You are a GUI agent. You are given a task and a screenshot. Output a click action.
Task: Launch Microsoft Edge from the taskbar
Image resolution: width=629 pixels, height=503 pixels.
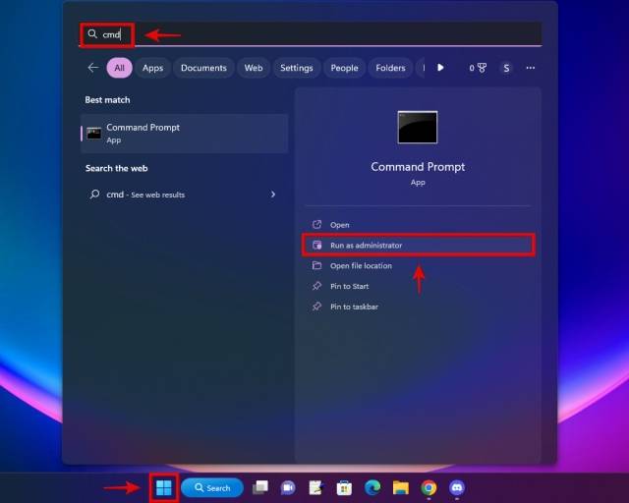coord(372,487)
